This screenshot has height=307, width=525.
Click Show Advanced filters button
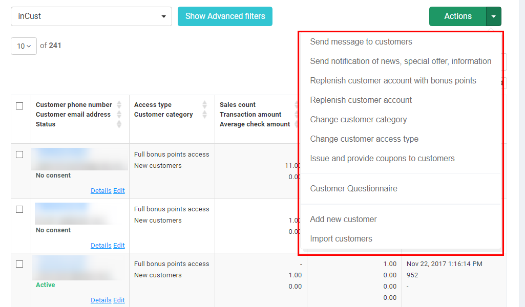[x=225, y=16]
